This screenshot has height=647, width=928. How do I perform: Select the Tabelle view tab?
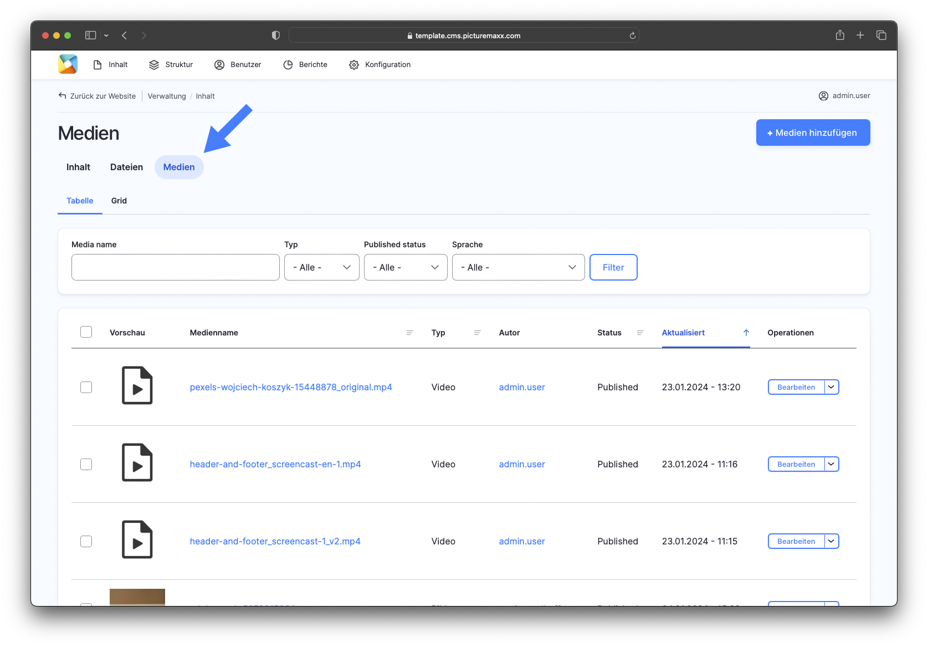point(80,201)
